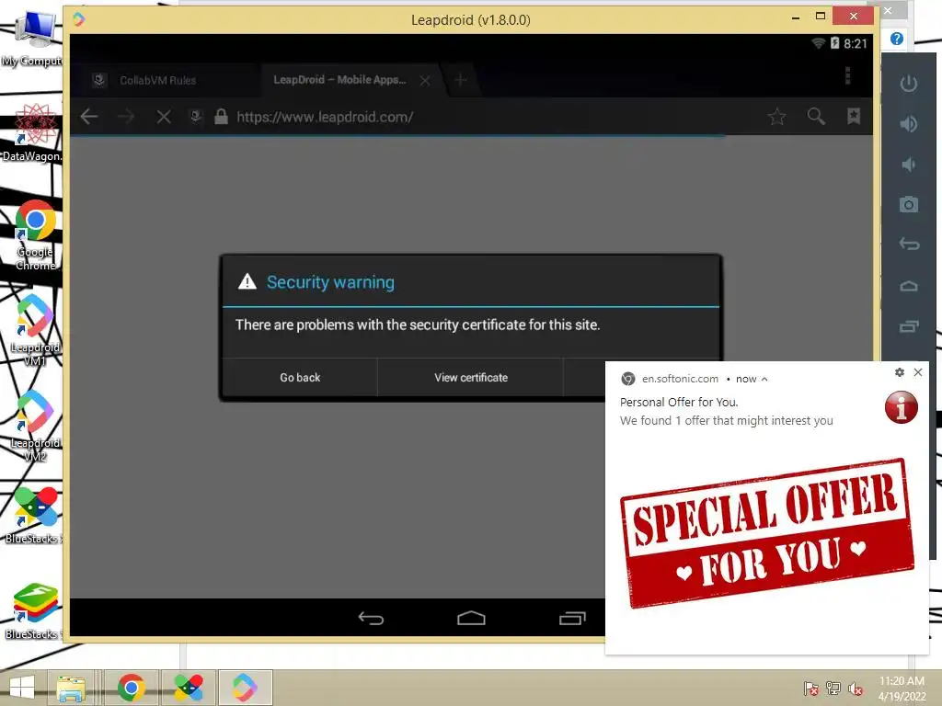
Task: Tap Android recent apps button at bottom
Action: 572,618
